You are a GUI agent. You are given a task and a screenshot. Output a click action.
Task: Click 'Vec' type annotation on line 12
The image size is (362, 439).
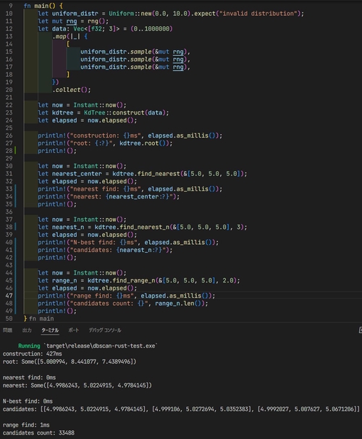(x=79, y=29)
